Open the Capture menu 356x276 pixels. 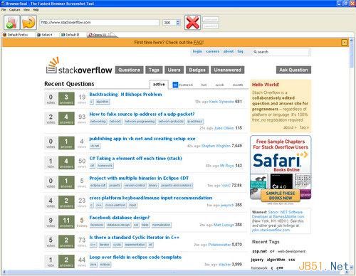[14, 10]
